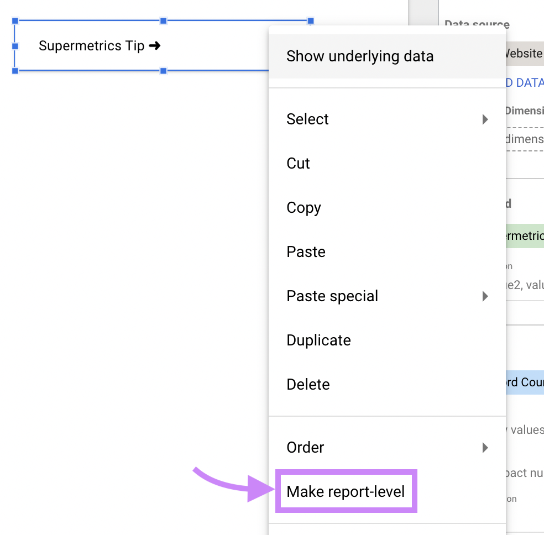Click the top-center resize handle of the text box
This screenshot has width=544, height=535.
tap(163, 20)
